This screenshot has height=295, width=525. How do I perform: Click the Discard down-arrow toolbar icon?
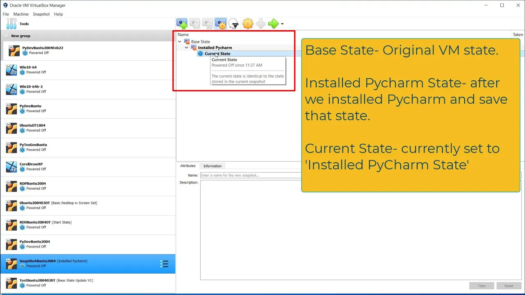click(x=260, y=24)
